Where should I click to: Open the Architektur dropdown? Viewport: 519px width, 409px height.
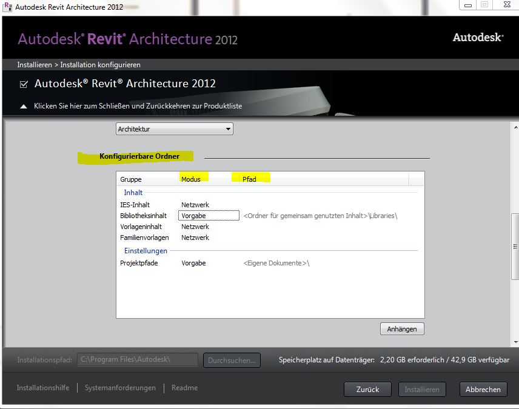click(x=175, y=128)
